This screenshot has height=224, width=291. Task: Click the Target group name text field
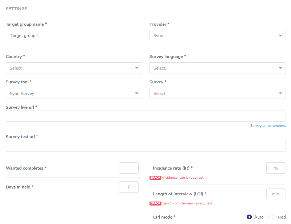click(74, 36)
